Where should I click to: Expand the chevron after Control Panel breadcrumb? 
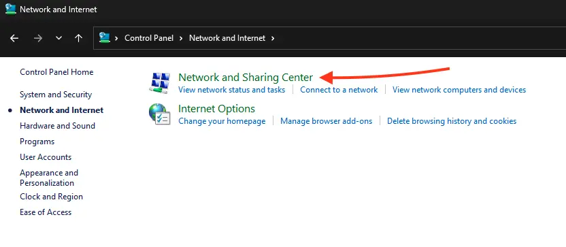pyautogui.click(x=181, y=38)
